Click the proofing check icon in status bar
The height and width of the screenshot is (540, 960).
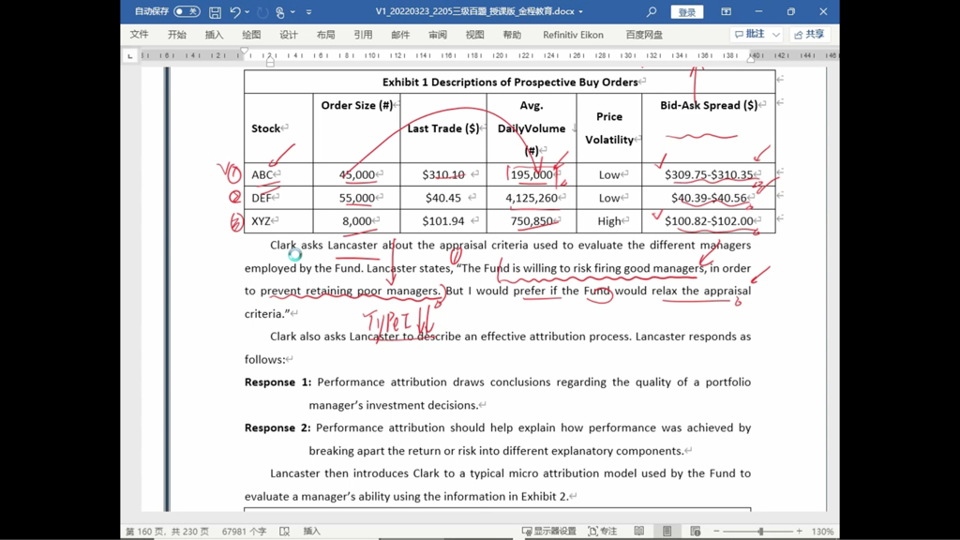[x=285, y=531]
